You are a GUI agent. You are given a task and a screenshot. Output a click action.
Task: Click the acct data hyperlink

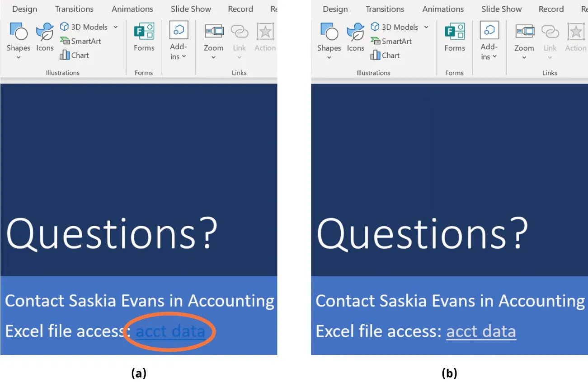pos(170,331)
